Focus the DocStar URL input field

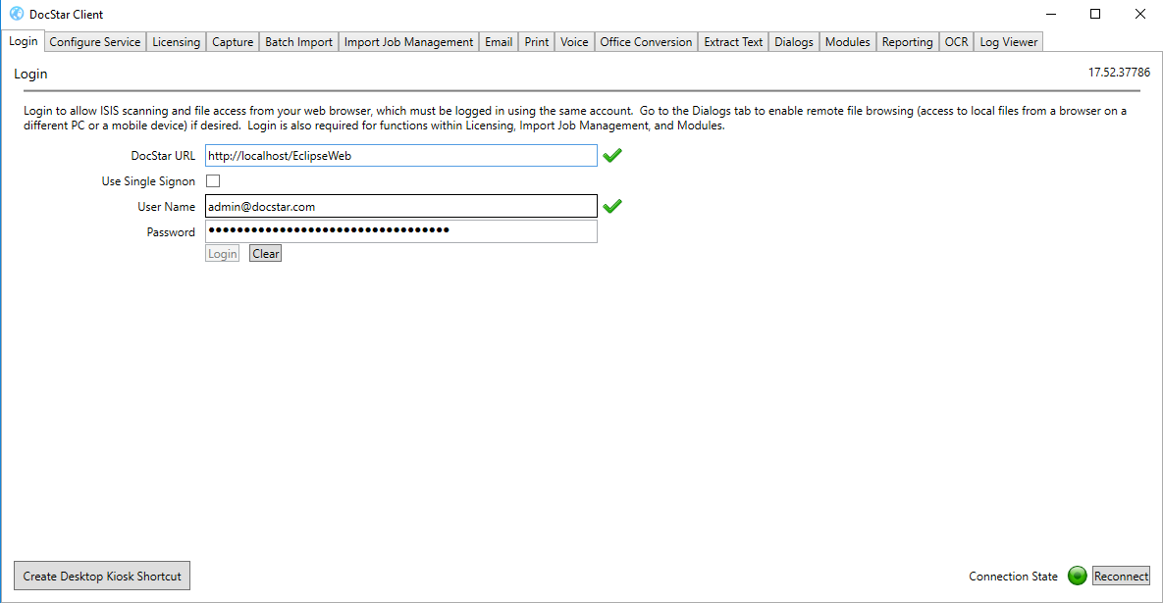click(x=401, y=156)
